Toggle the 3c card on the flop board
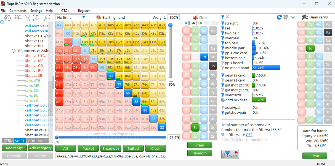Viewport: 335px width, 166px height. pyautogui.click(x=195, y=128)
